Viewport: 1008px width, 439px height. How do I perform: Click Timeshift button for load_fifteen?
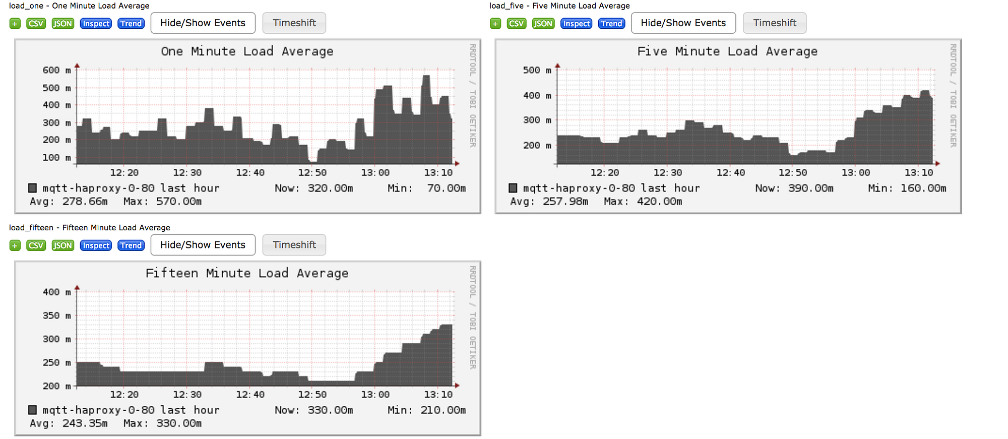pyautogui.click(x=294, y=245)
